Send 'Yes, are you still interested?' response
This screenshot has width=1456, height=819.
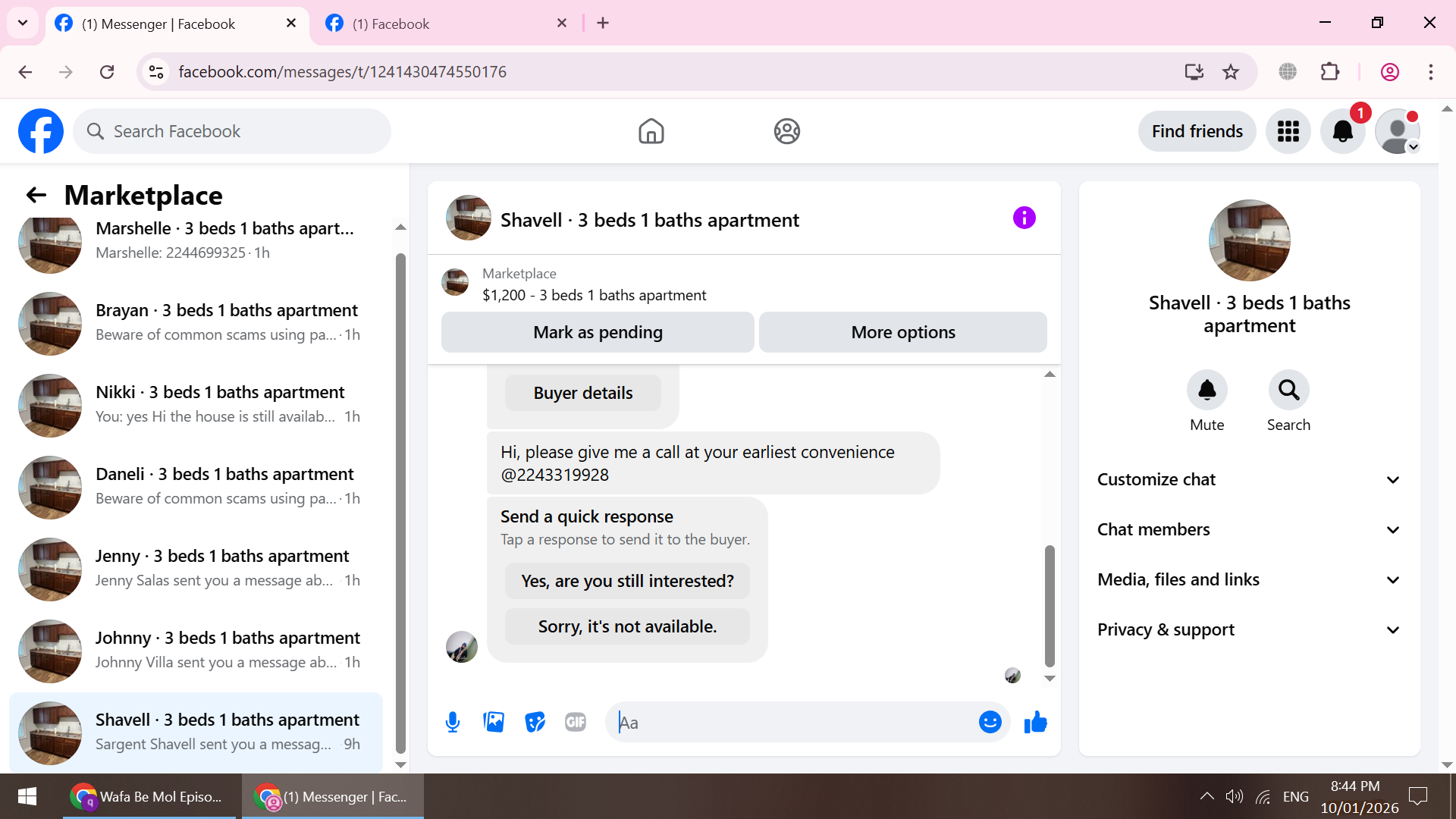point(627,581)
